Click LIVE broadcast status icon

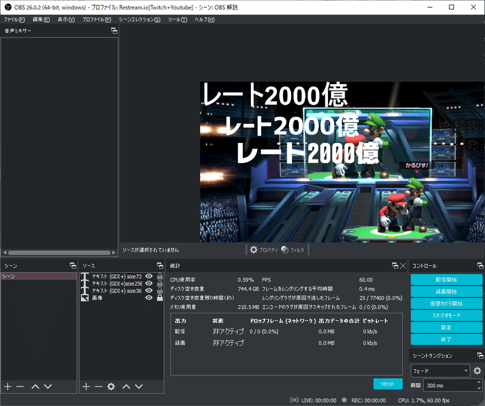click(x=295, y=400)
